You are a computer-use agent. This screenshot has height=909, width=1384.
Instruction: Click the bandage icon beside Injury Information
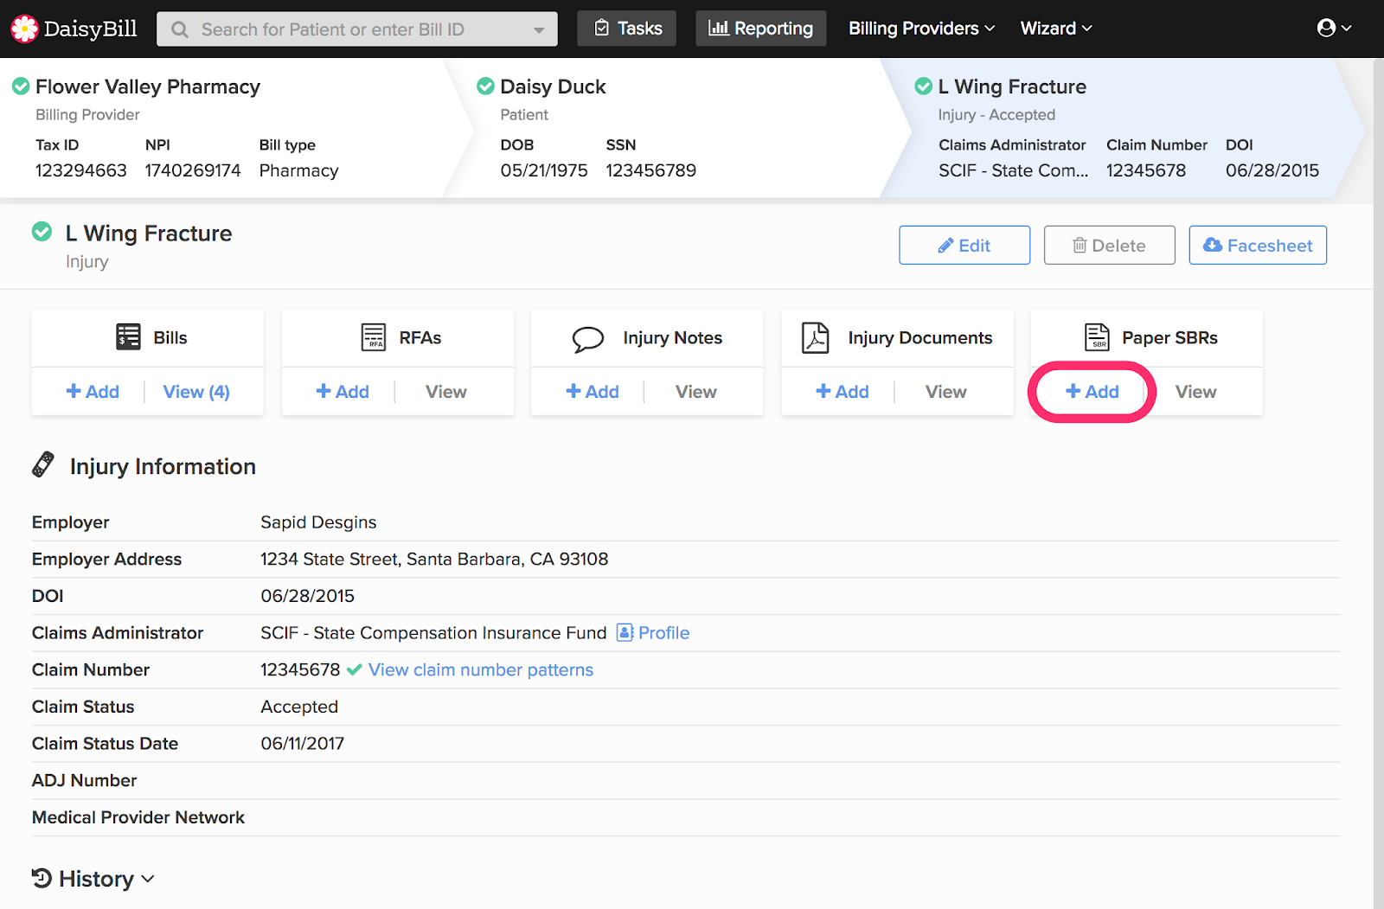43,465
